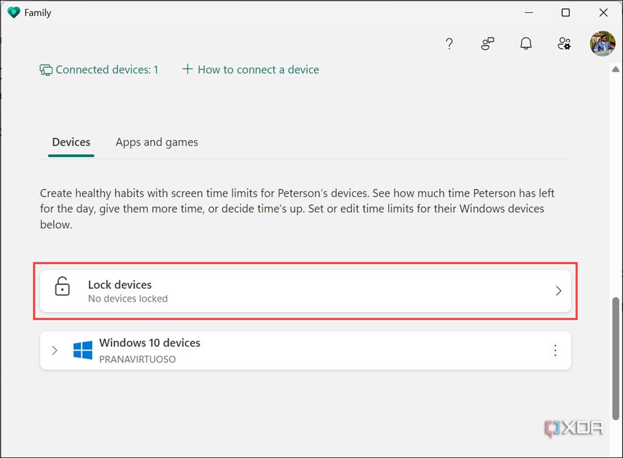Select the Lock devices card

coord(304,290)
